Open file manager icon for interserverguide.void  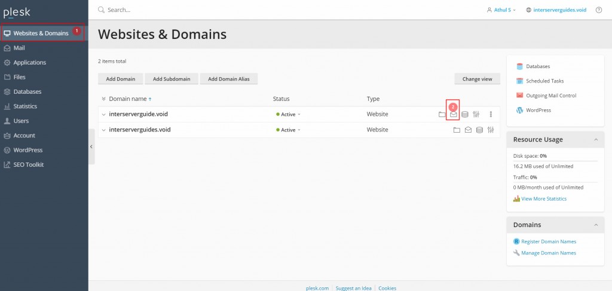click(442, 114)
